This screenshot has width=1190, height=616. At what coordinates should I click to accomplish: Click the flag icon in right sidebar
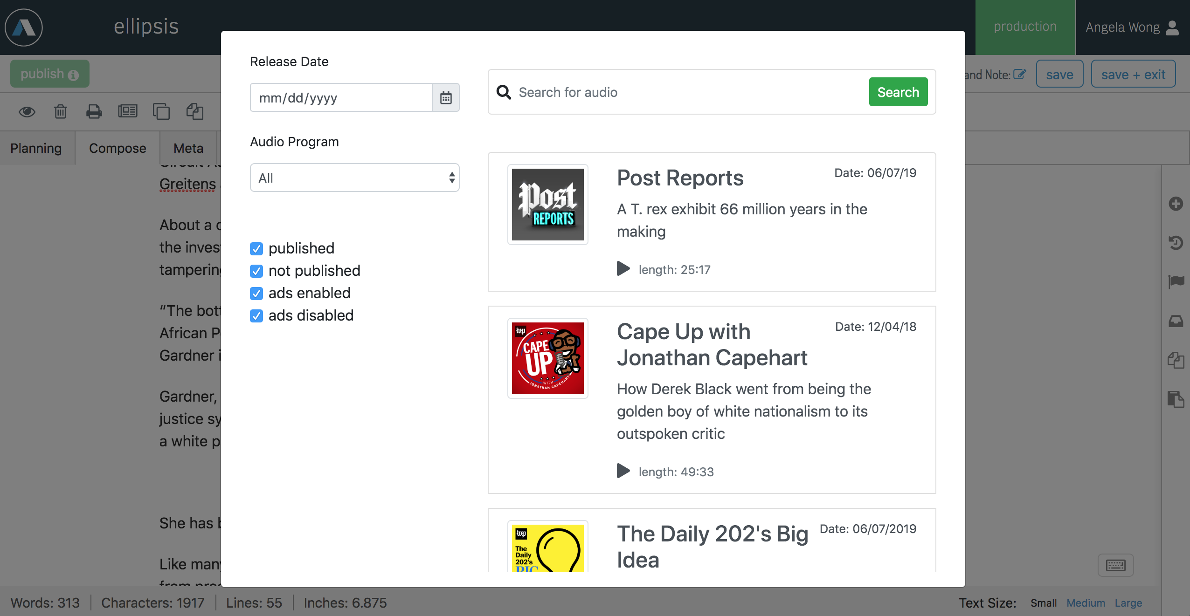tap(1176, 281)
